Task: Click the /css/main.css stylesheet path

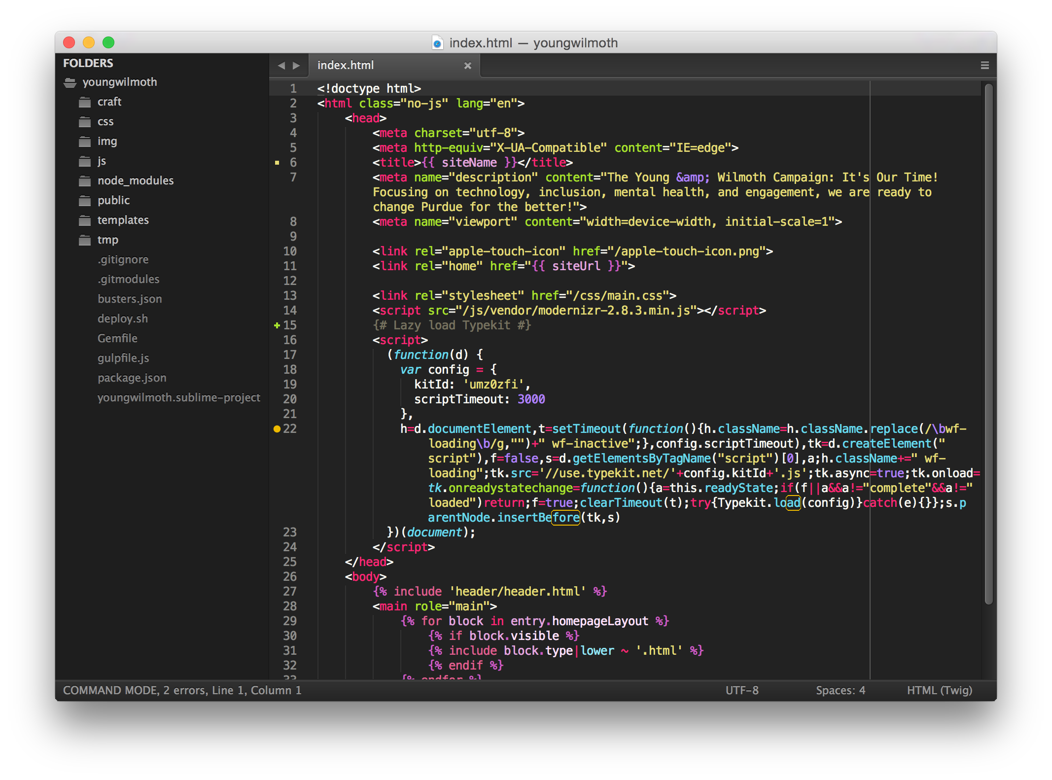Action: [621, 296]
